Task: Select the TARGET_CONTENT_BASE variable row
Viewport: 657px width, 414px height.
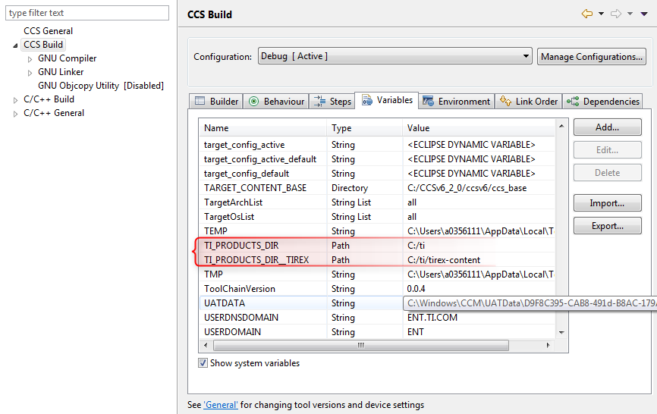Action: [x=377, y=188]
